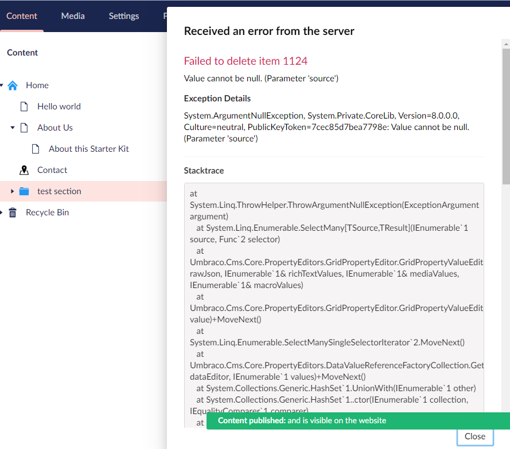Click the Recycle Bin trash icon

[x=13, y=212]
